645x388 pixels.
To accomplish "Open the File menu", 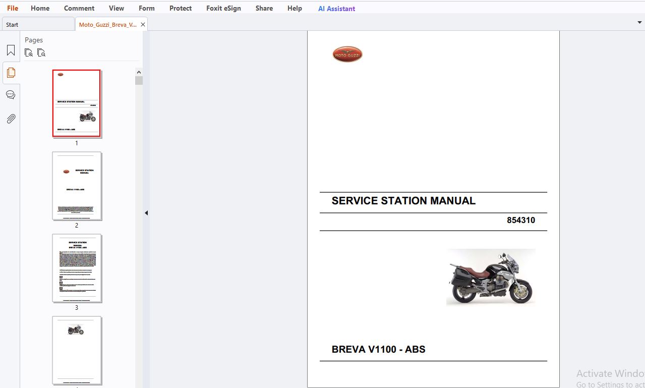I will [x=13, y=8].
